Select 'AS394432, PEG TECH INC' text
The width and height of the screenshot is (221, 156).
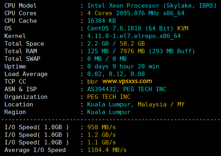point(127,89)
